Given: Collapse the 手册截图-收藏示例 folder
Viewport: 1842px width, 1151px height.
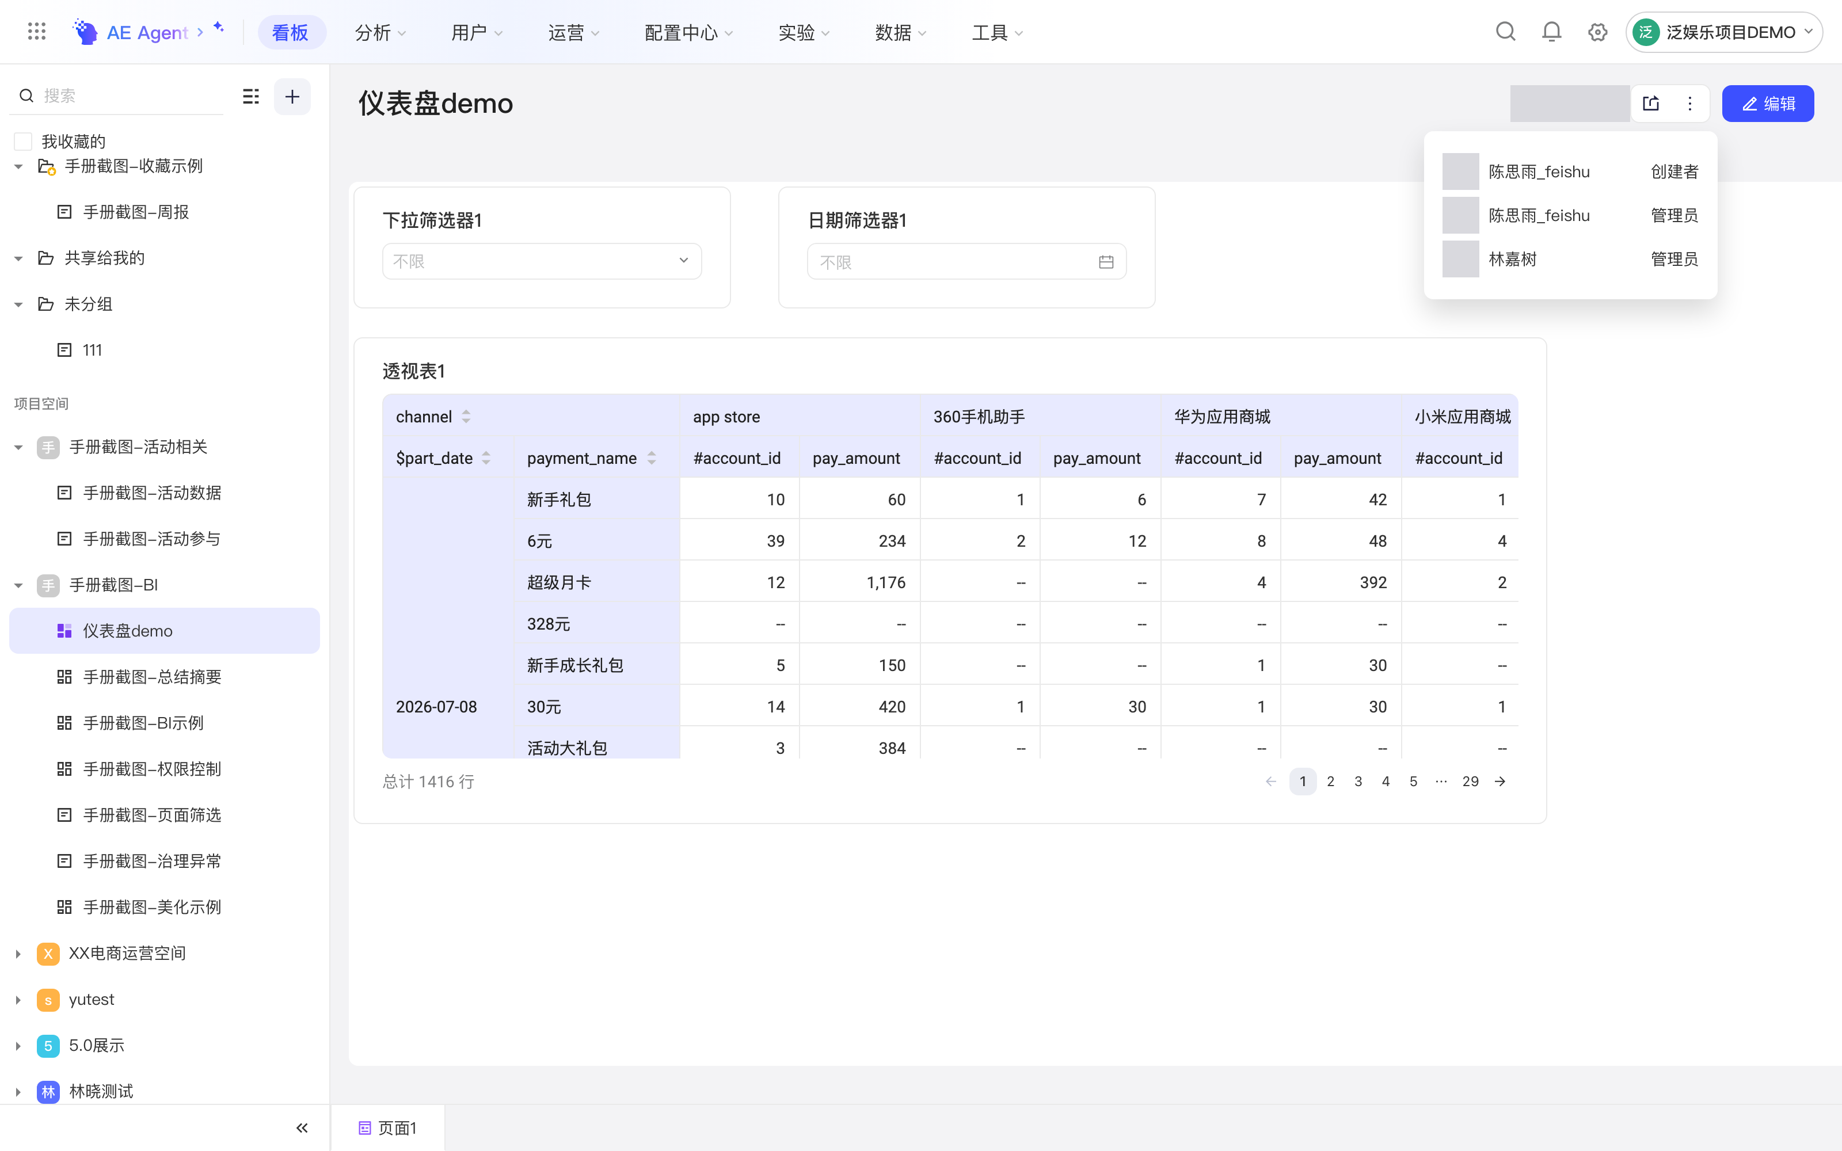Looking at the screenshot, I should pyautogui.click(x=18, y=167).
